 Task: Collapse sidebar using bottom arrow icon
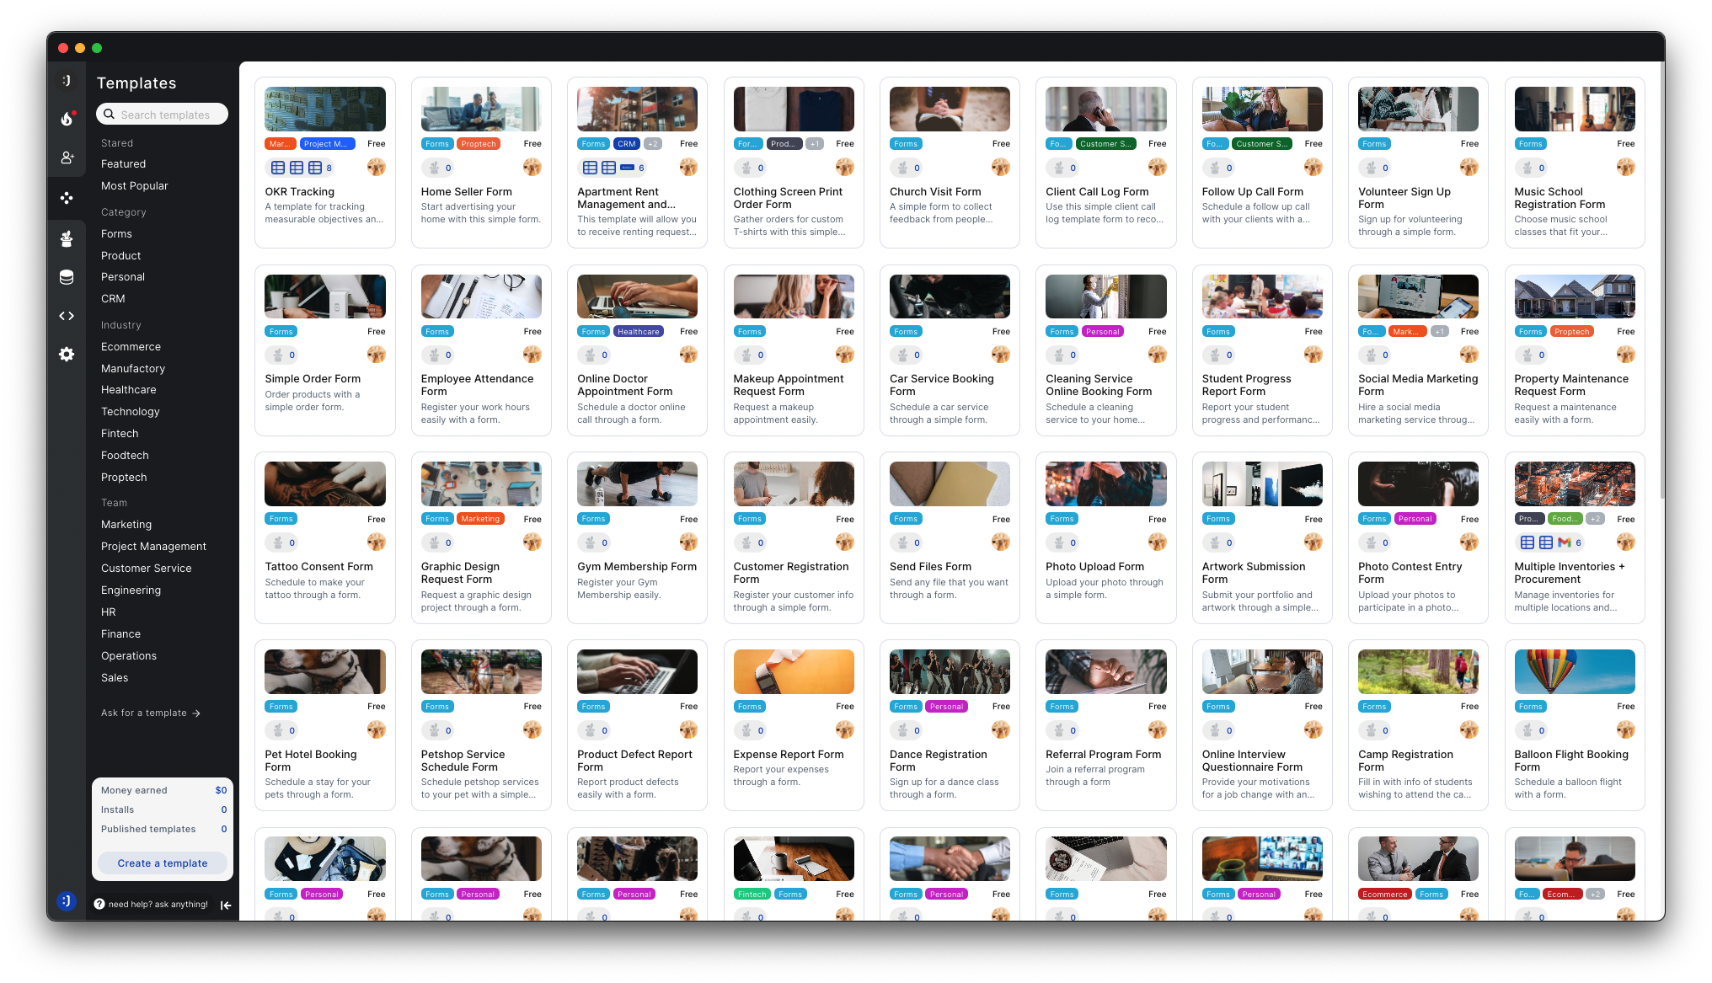(x=226, y=906)
